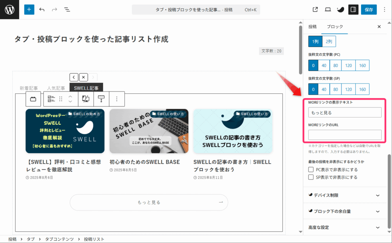Click タブコンテンツ in the breadcrumb
This screenshot has width=392, height=243.
pyautogui.click(x=59, y=239)
